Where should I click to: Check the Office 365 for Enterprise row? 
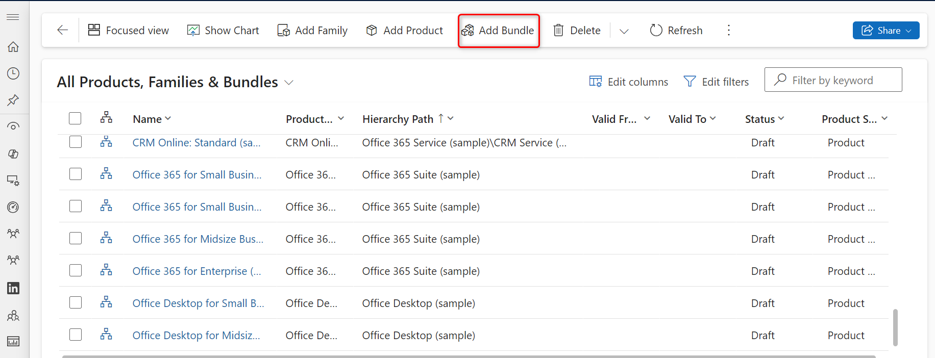pos(76,270)
